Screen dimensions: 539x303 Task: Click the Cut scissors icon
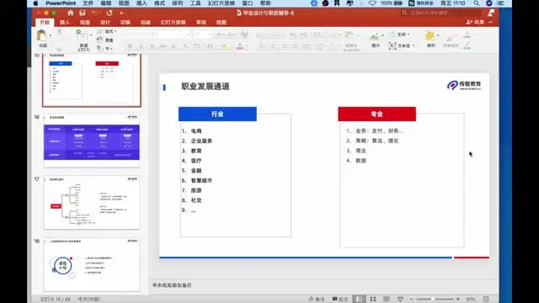(60, 32)
